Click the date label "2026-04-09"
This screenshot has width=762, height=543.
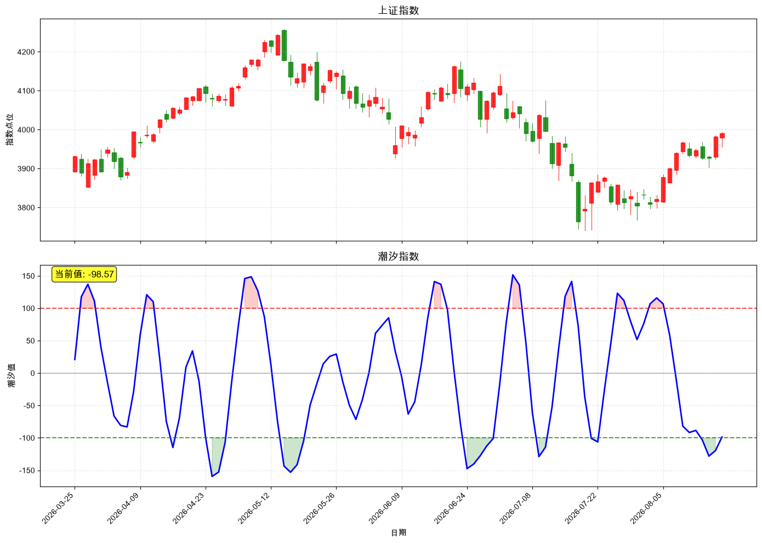point(126,508)
